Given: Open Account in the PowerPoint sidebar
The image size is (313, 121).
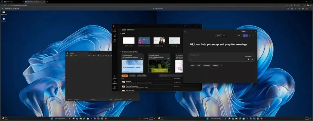Looking at the screenshot, I should tap(114, 77).
